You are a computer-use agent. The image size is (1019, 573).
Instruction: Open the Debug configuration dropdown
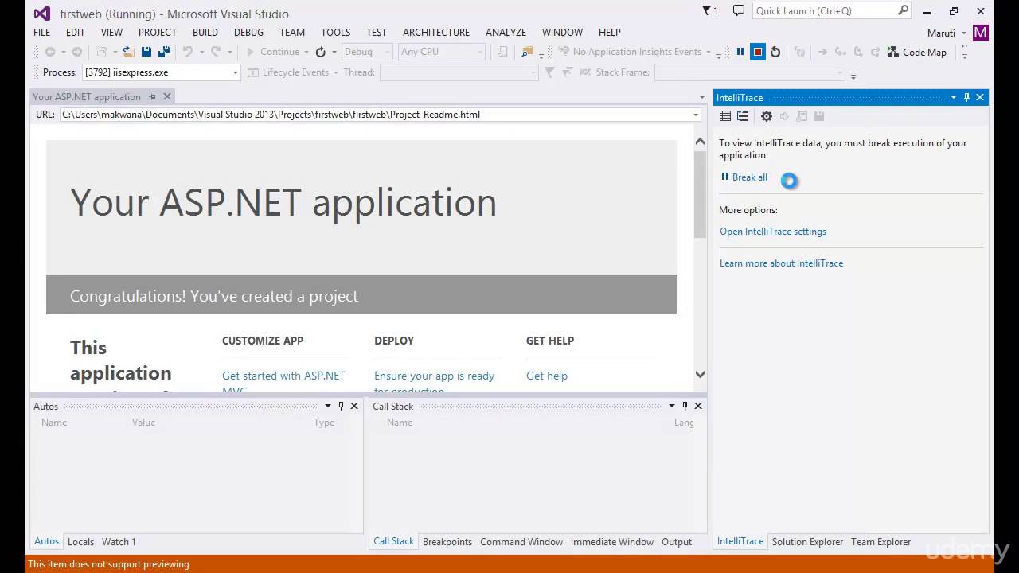click(x=366, y=52)
